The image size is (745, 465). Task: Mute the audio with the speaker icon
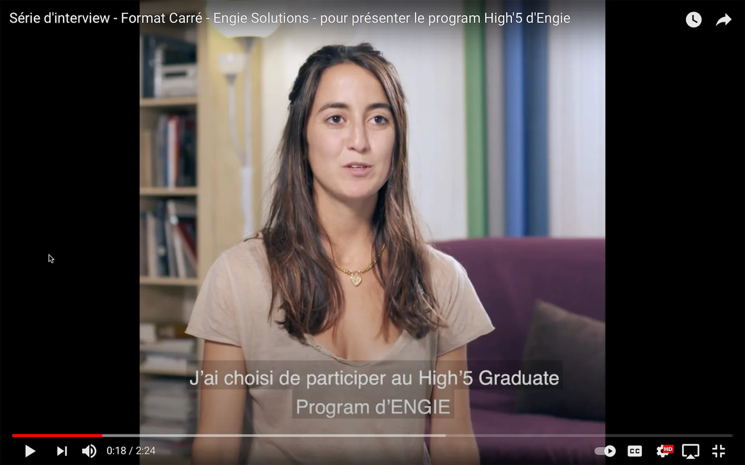pos(89,451)
